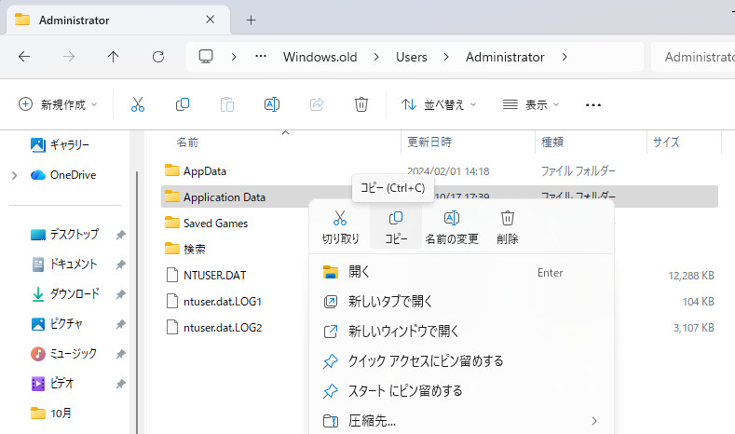Click Administrator in the breadcrumb path
This screenshot has width=735, height=434.
click(x=505, y=57)
